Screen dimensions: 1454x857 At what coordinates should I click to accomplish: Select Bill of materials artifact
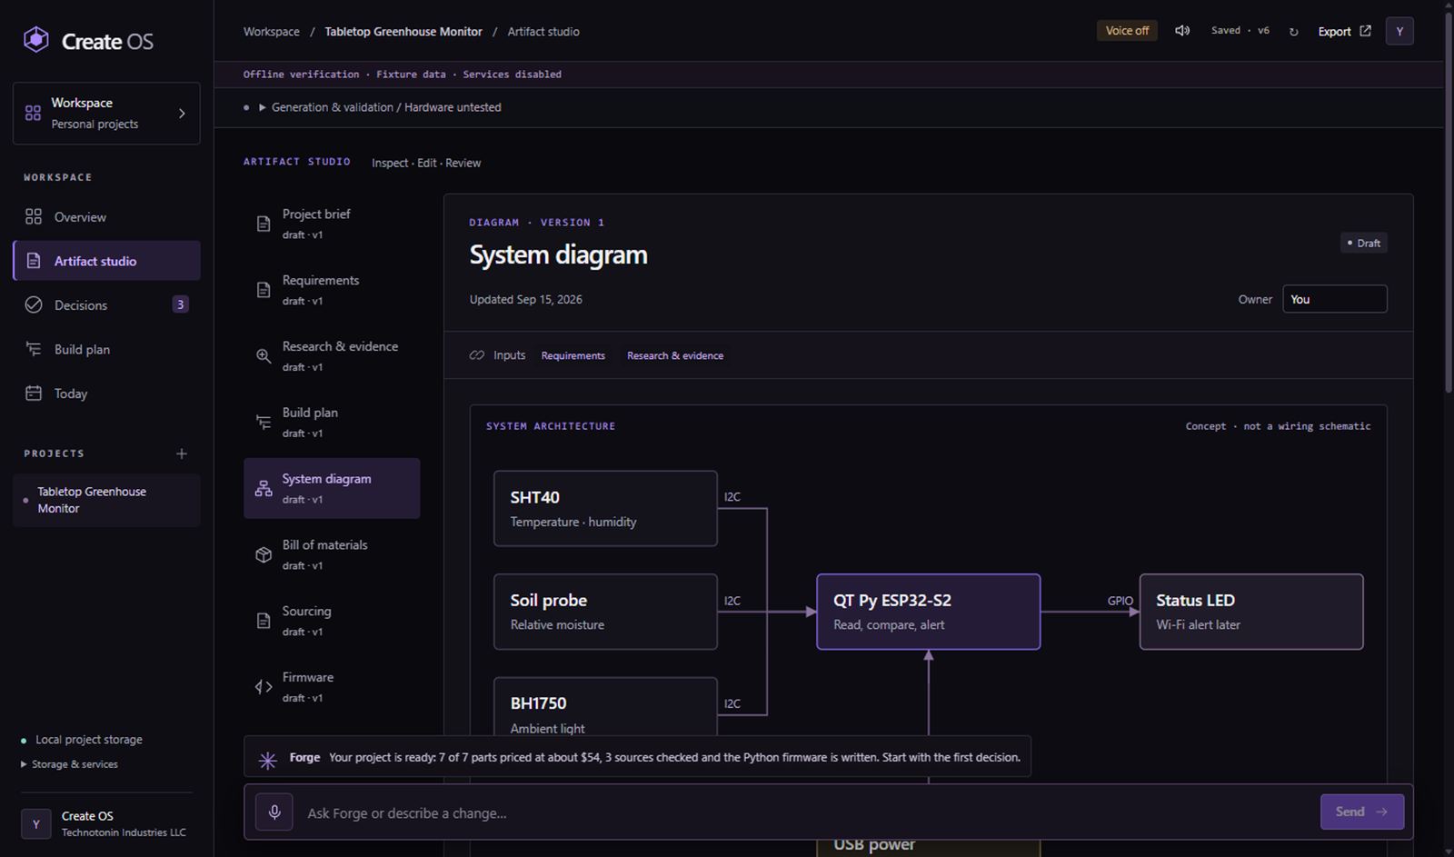click(x=332, y=554)
